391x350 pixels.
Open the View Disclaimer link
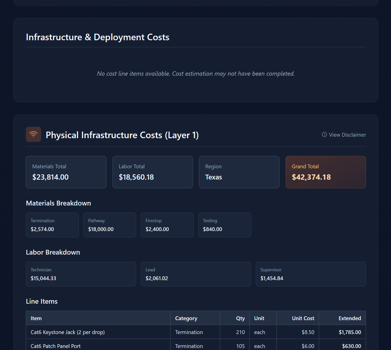pos(347,135)
